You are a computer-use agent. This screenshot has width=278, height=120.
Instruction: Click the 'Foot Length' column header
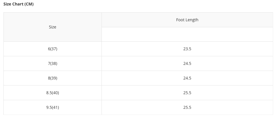point(187,20)
